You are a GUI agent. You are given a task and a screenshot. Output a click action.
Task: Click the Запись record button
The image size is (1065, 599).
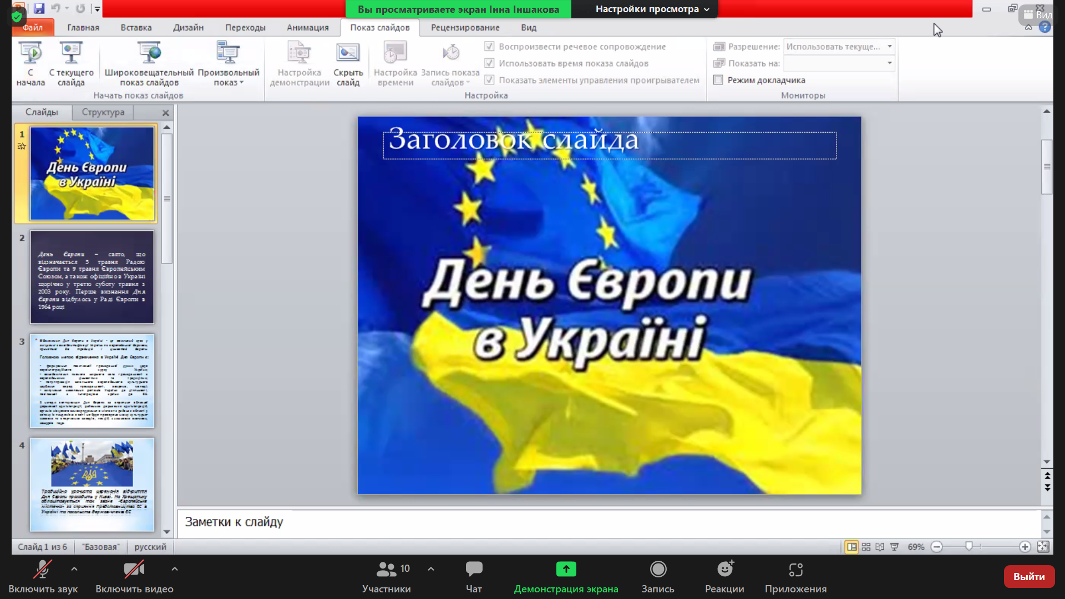(x=658, y=577)
